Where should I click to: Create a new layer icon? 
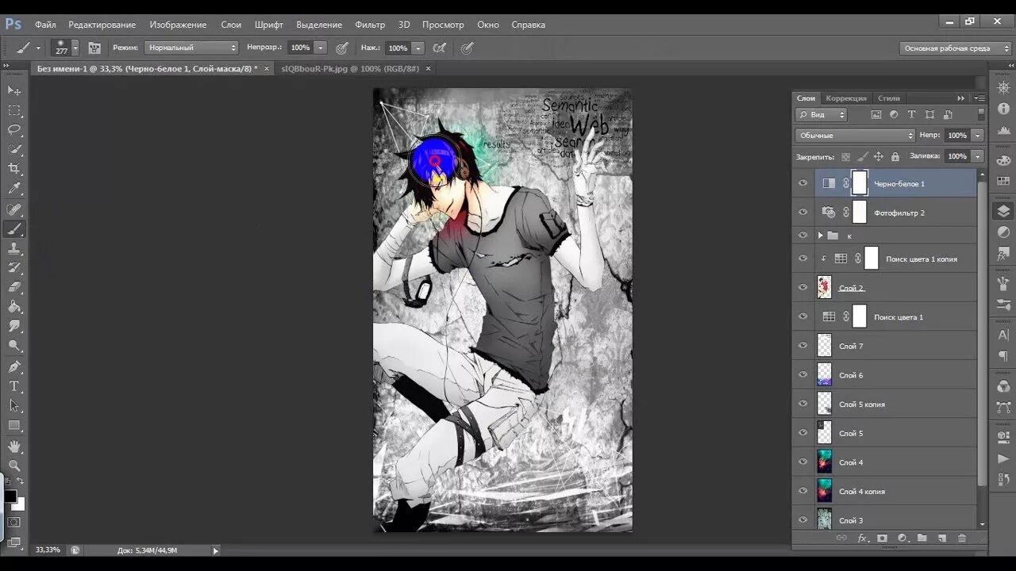(x=942, y=538)
